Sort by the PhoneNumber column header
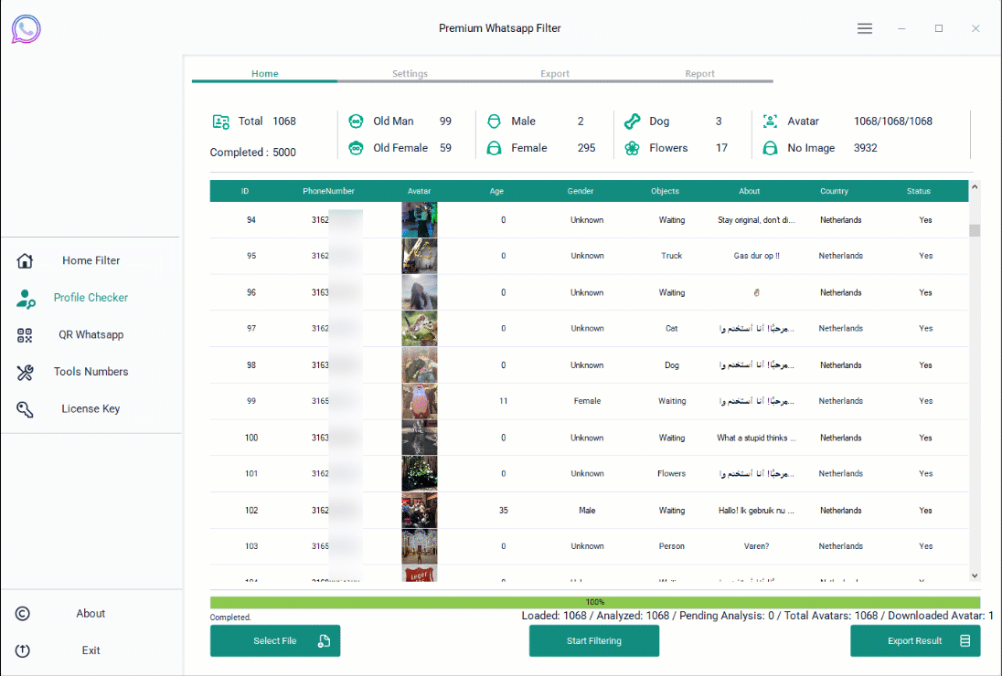1002x676 pixels. [328, 191]
